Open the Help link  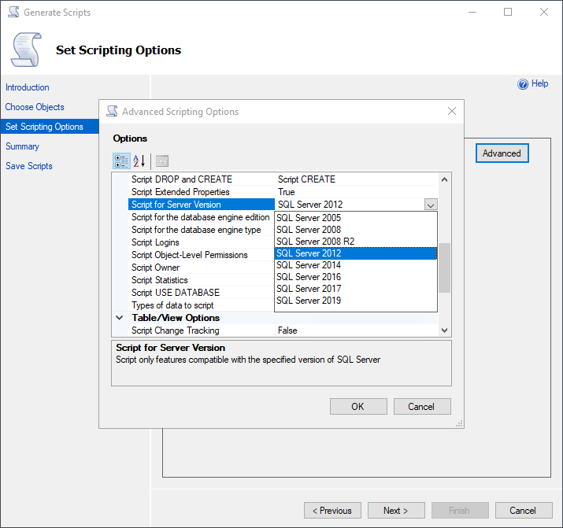click(x=539, y=83)
